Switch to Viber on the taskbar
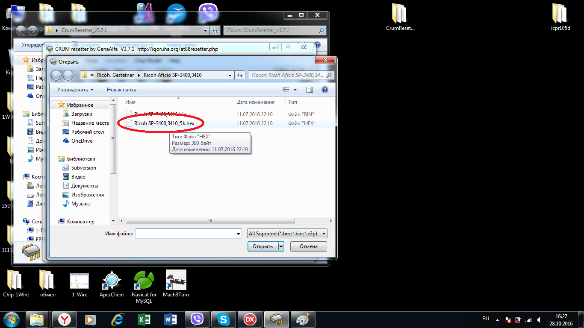 197,319
